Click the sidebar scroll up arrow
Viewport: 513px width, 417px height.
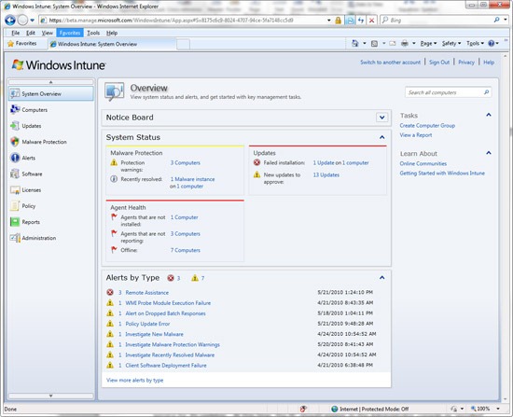click(x=50, y=82)
